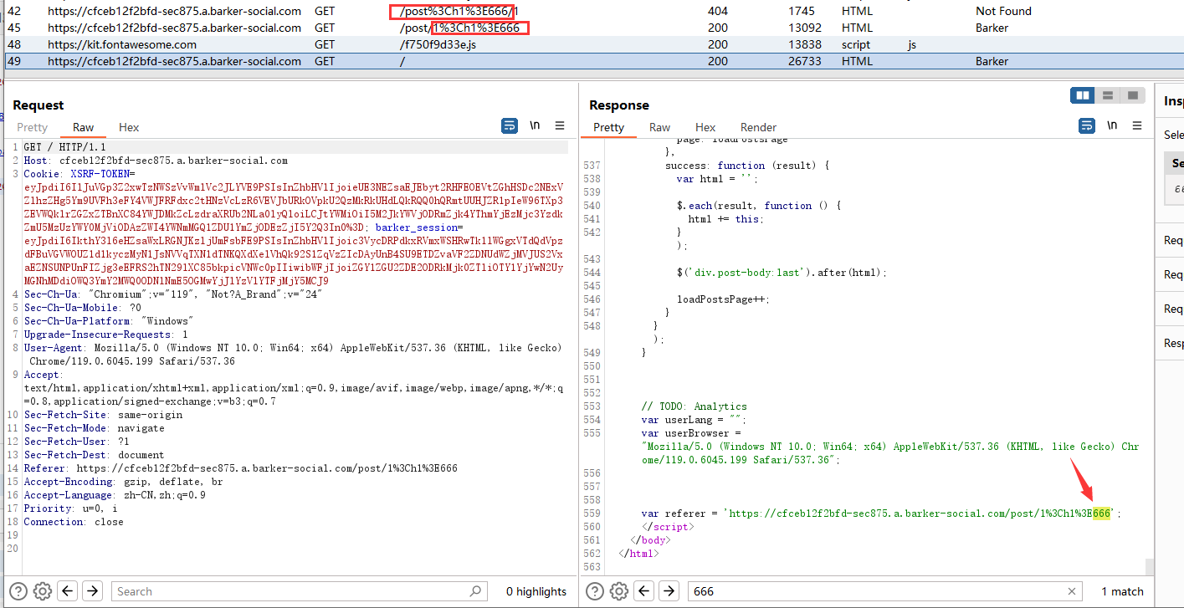Click the 404 status code cell
Screen dimensions: 1184x608
coord(718,11)
